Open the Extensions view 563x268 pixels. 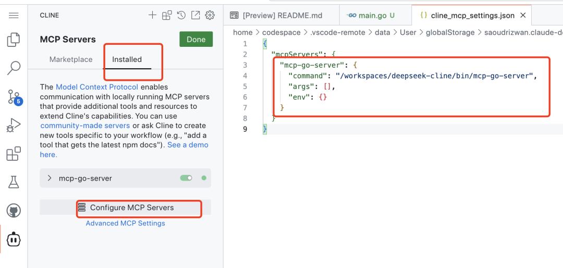14,154
